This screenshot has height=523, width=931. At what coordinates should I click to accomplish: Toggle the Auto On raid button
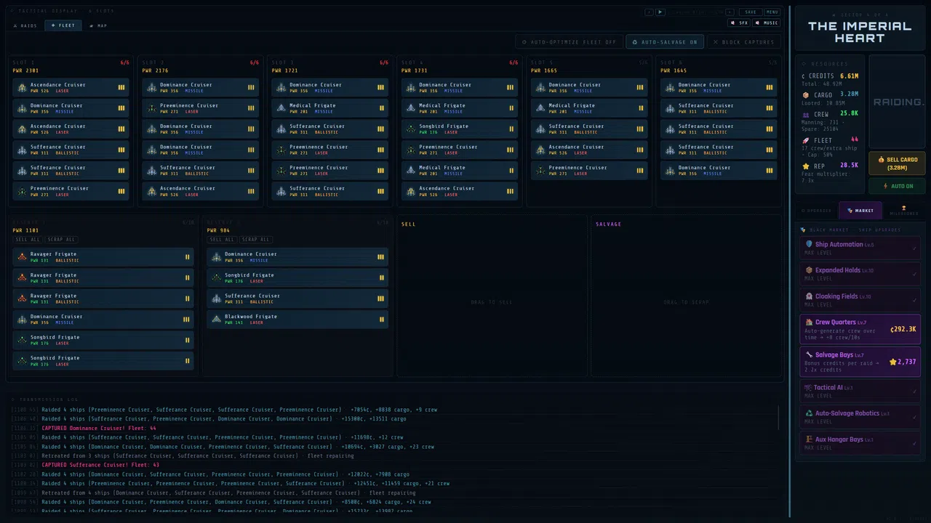coord(897,186)
